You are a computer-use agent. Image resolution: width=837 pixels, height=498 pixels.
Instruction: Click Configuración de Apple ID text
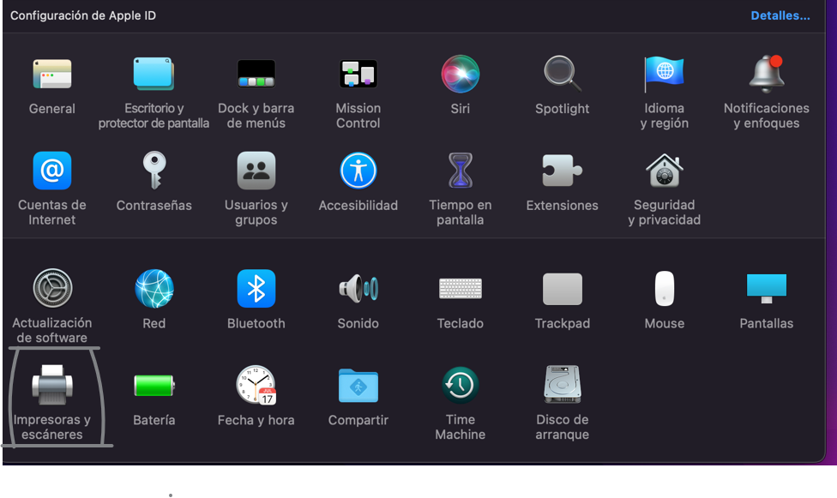(83, 15)
